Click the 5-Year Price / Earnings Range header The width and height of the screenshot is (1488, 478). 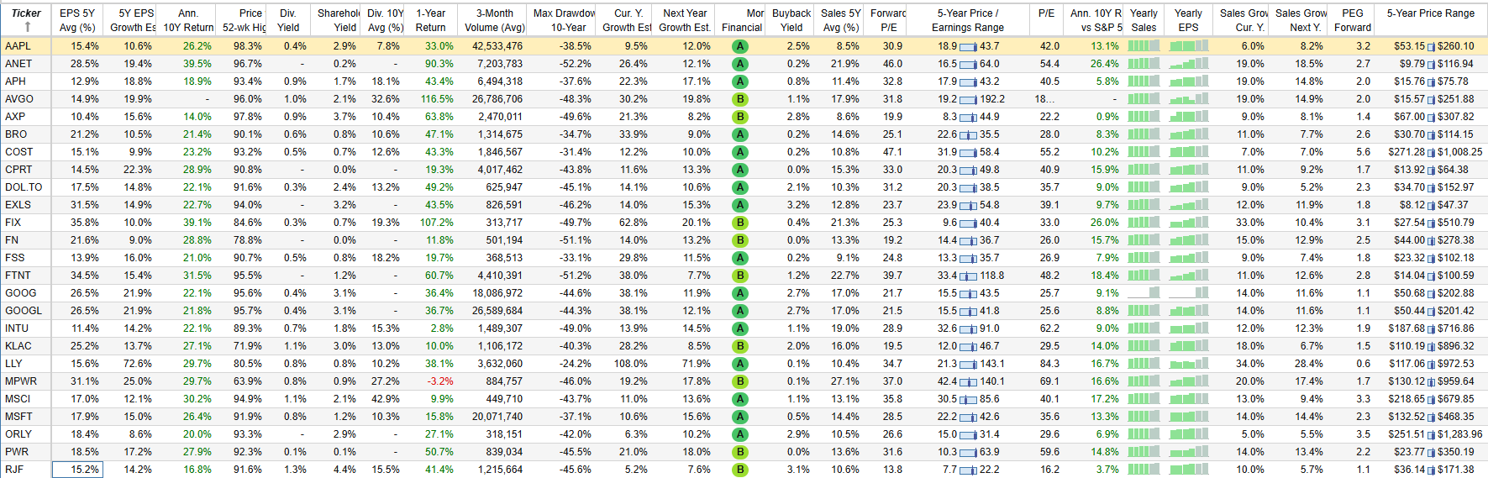[968, 20]
